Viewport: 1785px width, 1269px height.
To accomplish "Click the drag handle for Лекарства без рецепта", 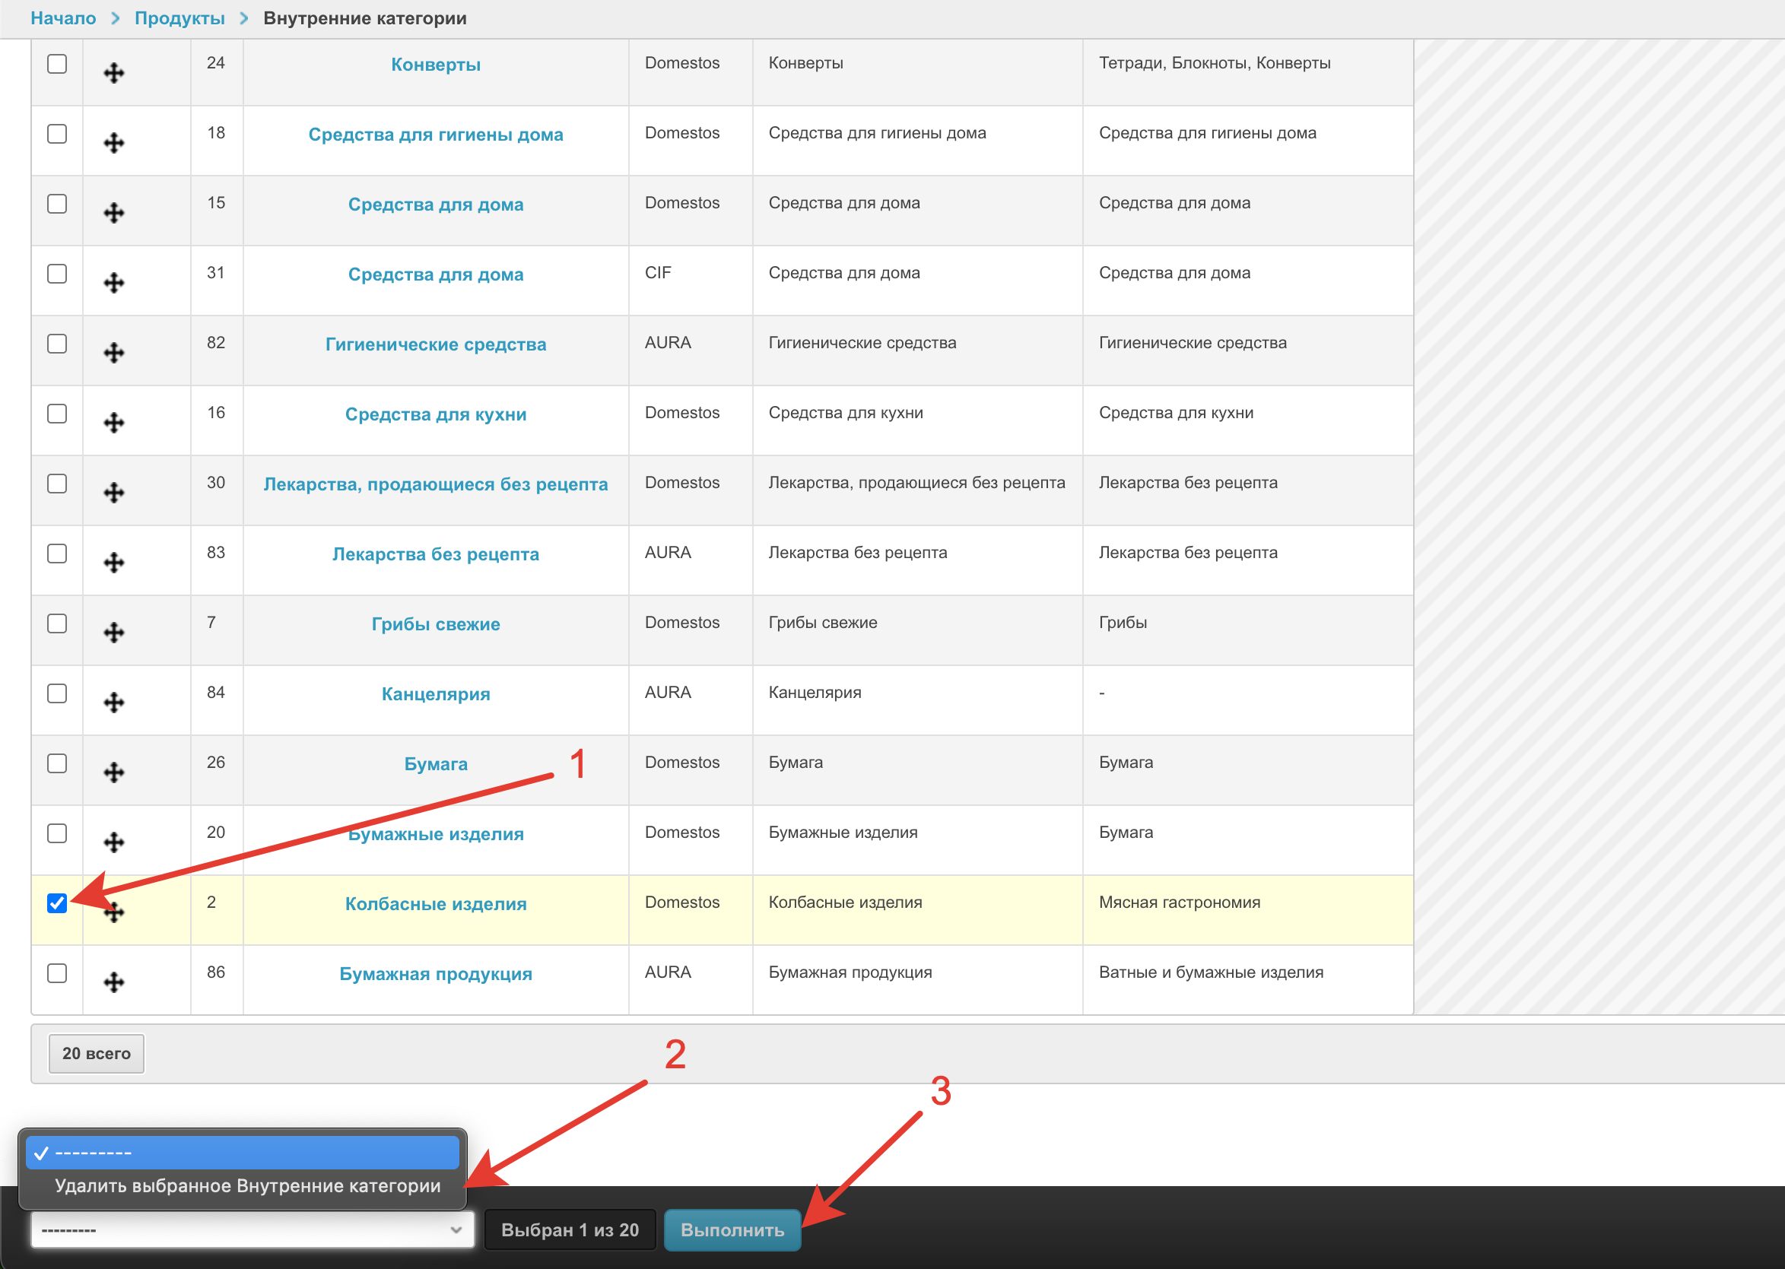I will (x=114, y=563).
